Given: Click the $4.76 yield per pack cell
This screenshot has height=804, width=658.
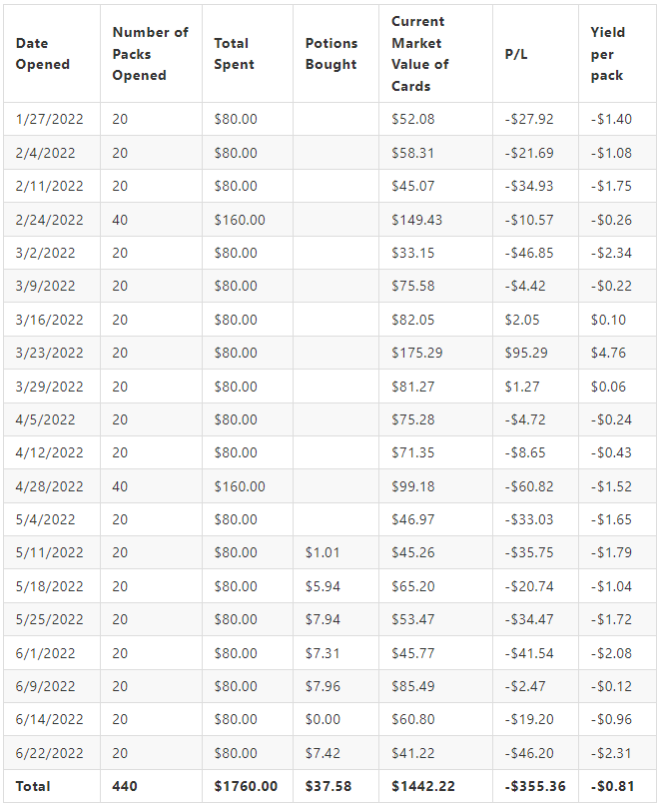Looking at the screenshot, I should pos(617,353).
